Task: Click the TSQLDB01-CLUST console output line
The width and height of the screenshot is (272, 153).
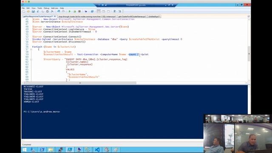Action: tap(34, 94)
